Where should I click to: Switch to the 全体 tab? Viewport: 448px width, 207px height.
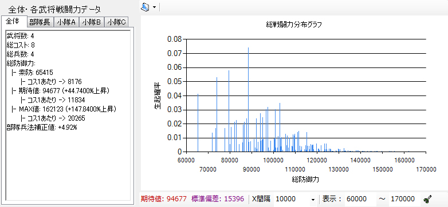[x=13, y=21]
